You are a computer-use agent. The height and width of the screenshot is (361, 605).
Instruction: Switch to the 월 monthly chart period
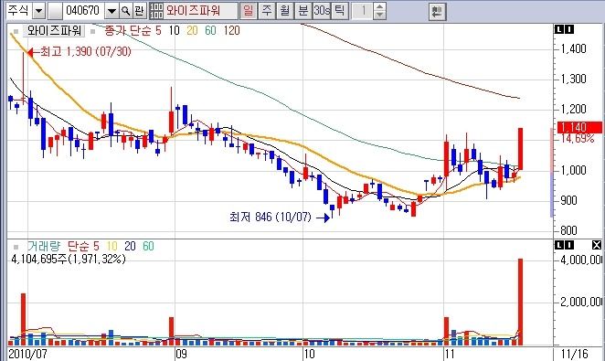[284, 10]
